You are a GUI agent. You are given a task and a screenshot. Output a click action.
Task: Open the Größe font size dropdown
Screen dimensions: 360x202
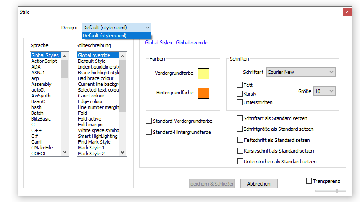coord(324,91)
